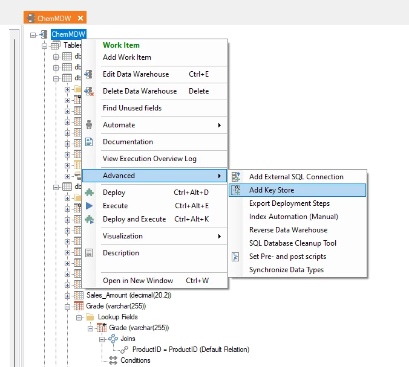Select Add External SQL Connection
The height and width of the screenshot is (367, 409).
(297, 177)
